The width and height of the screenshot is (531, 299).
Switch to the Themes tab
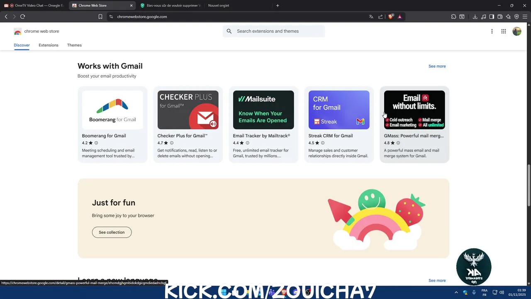pyautogui.click(x=74, y=45)
